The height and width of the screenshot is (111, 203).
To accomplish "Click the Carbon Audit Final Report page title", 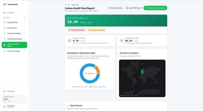I will 80,8.
